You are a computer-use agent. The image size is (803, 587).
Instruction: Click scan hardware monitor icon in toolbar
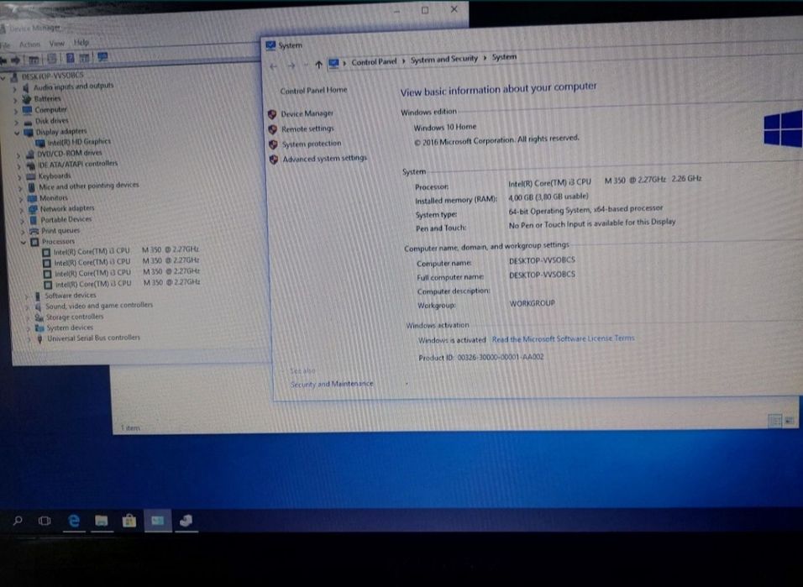pos(102,56)
